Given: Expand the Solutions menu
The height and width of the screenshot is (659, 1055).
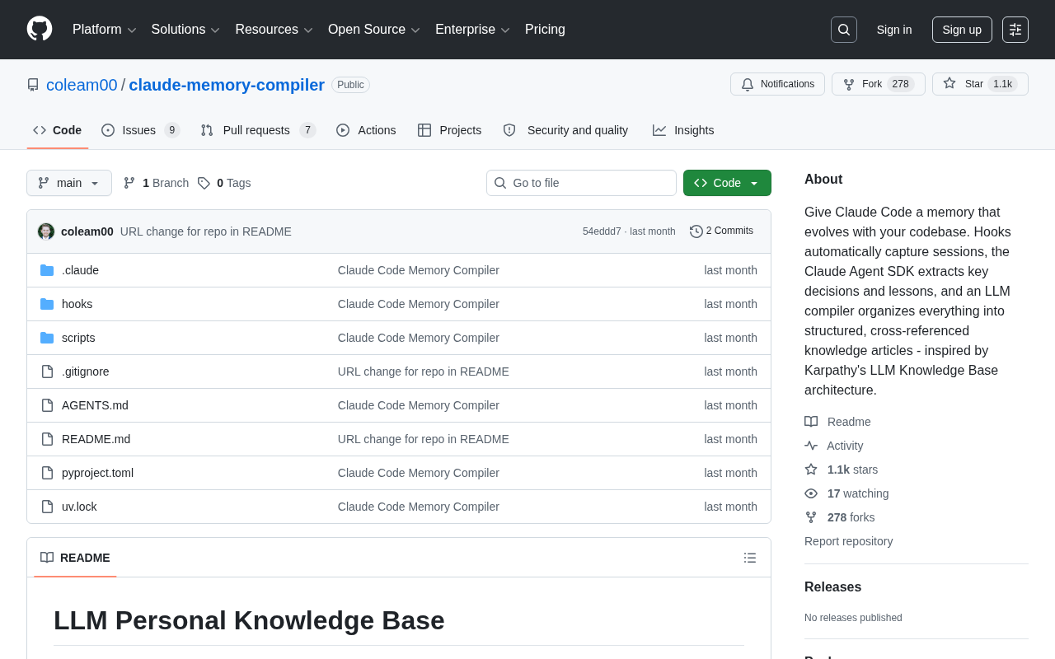Looking at the screenshot, I should tap(185, 30).
